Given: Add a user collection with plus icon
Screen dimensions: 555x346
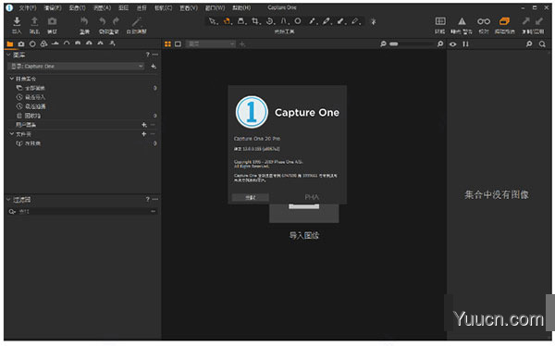Looking at the screenshot, I should pyautogui.click(x=143, y=125).
